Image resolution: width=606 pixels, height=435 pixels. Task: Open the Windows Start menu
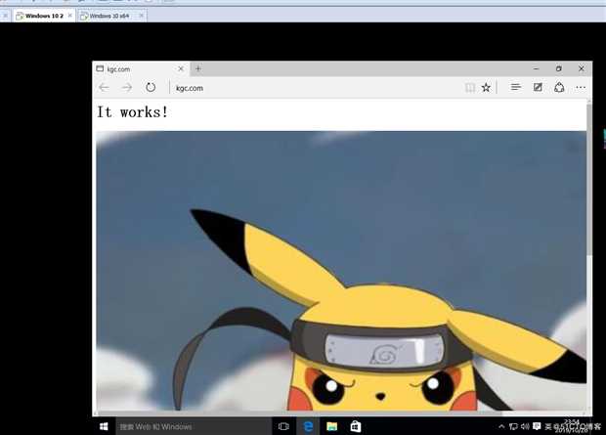pos(104,426)
